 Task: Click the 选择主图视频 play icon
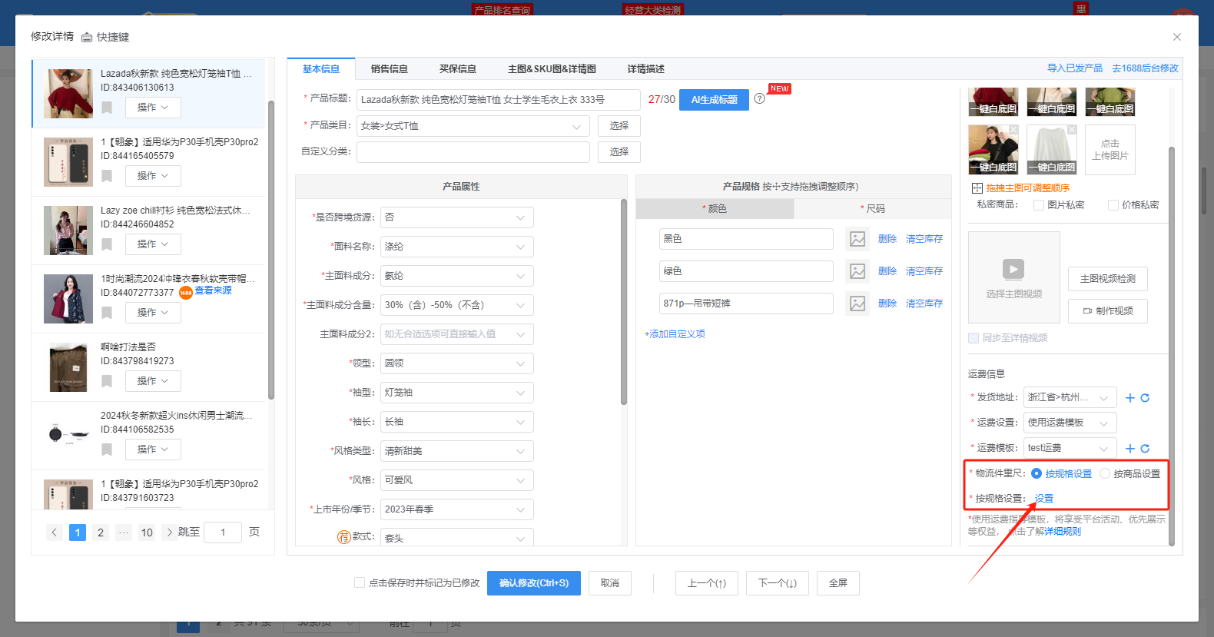tap(1013, 269)
